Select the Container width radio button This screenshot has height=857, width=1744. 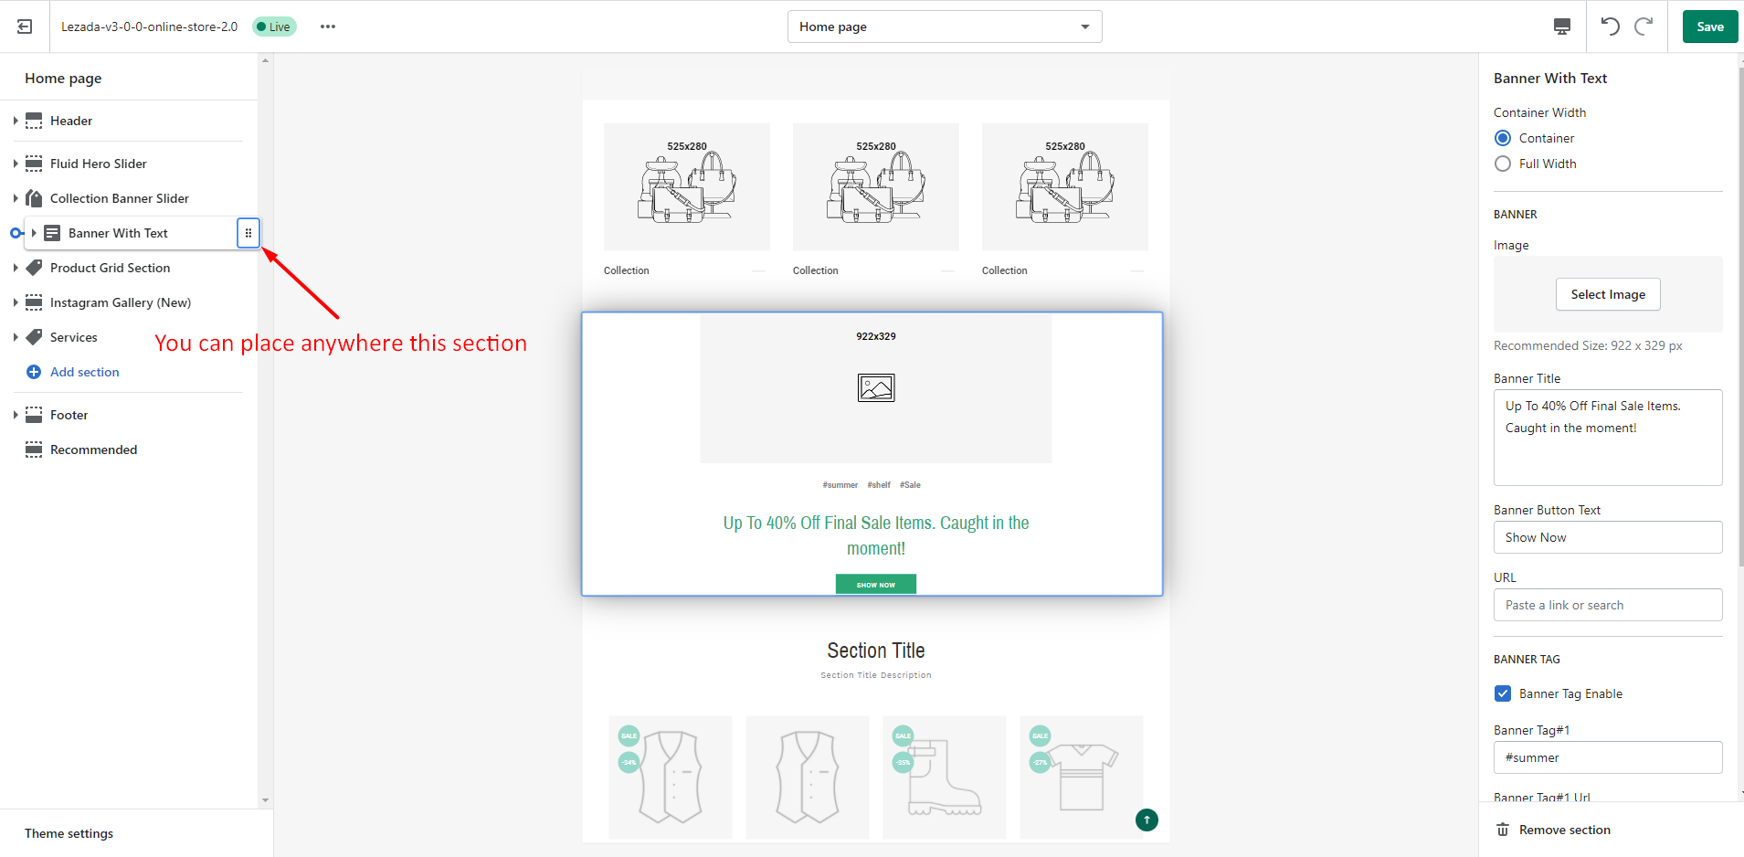click(x=1503, y=137)
